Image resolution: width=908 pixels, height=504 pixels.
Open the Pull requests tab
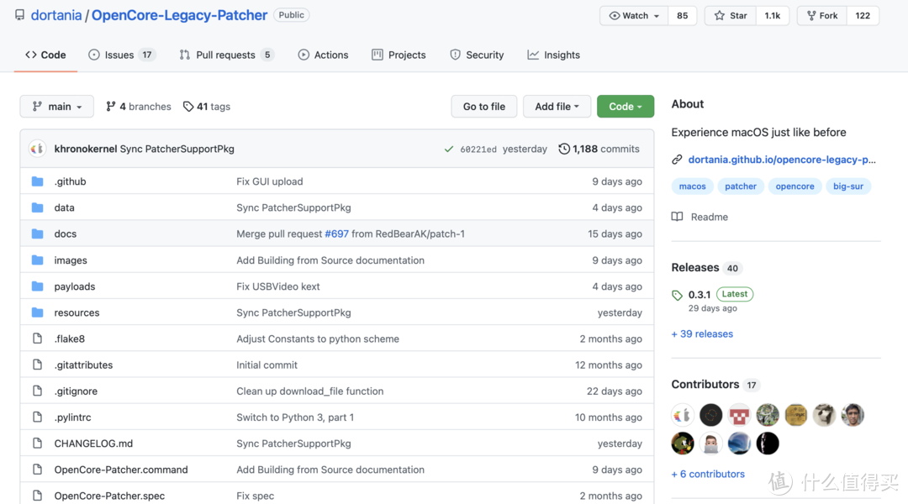224,55
